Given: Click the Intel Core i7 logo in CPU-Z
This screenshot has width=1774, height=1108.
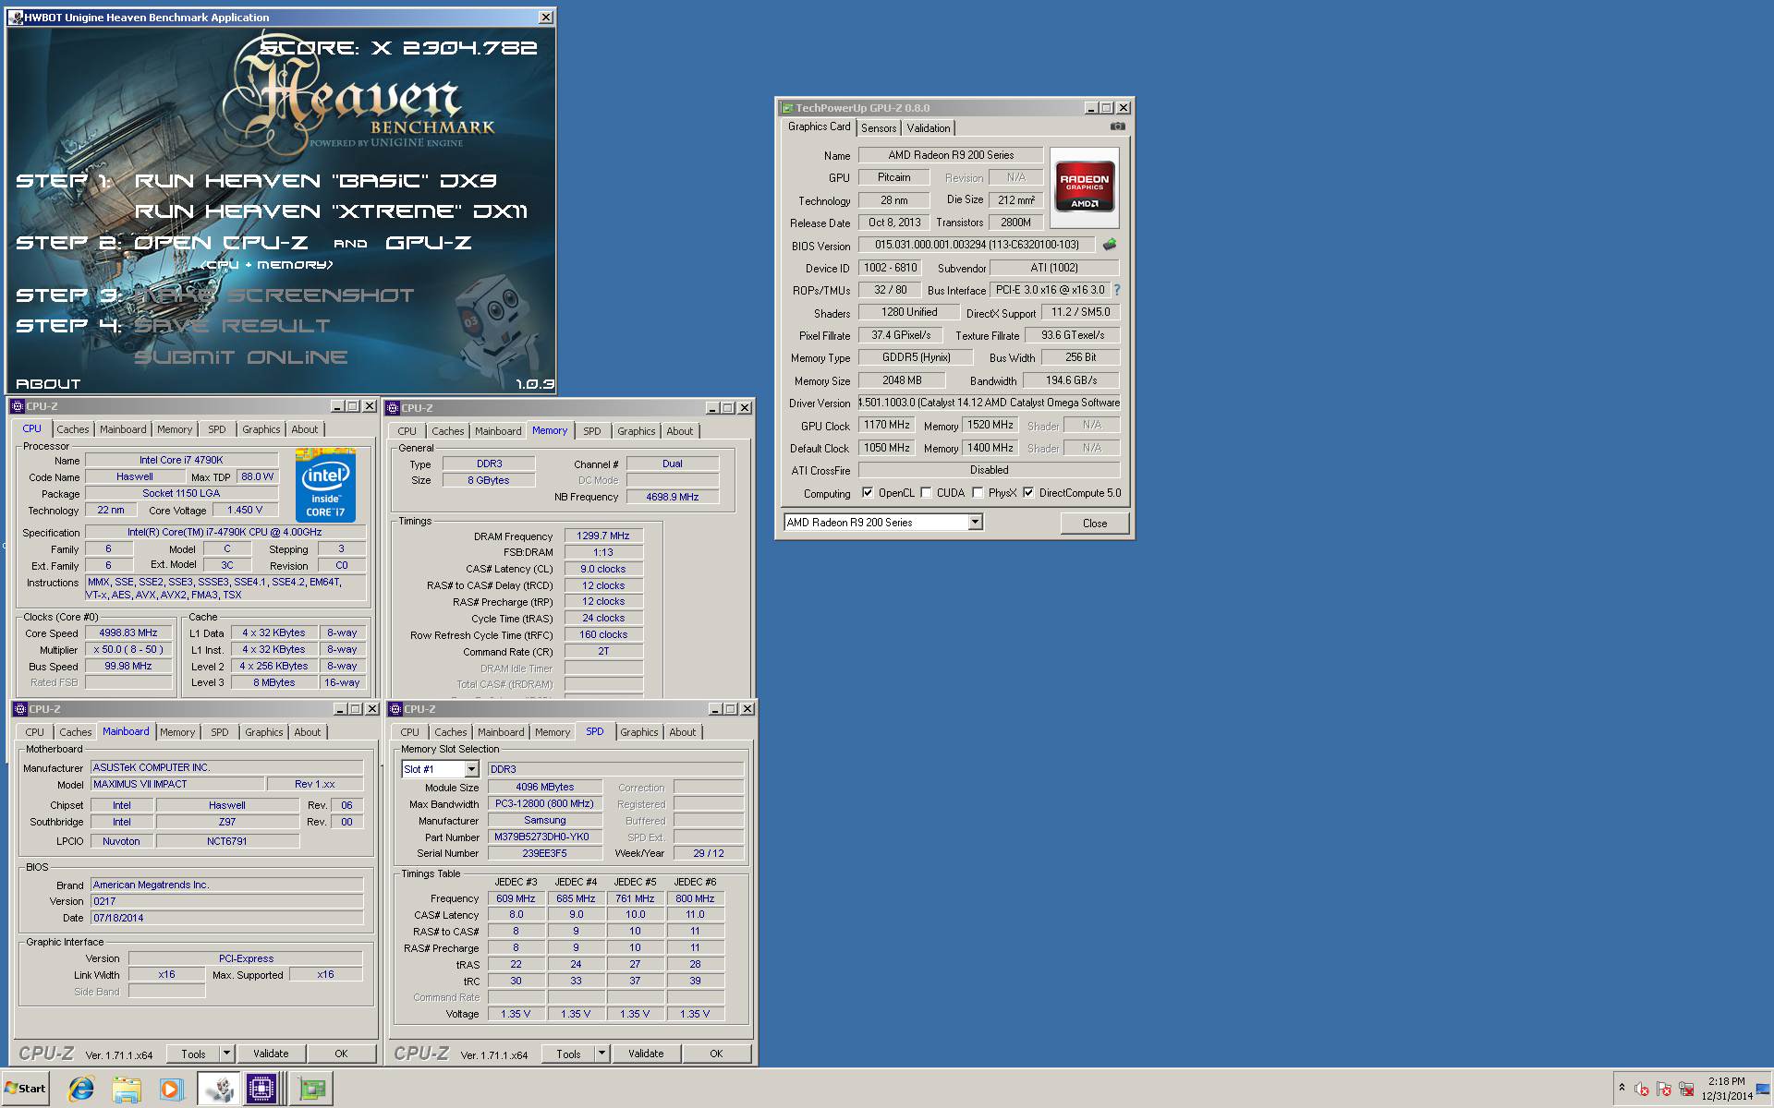Looking at the screenshot, I should coord(325,486).
